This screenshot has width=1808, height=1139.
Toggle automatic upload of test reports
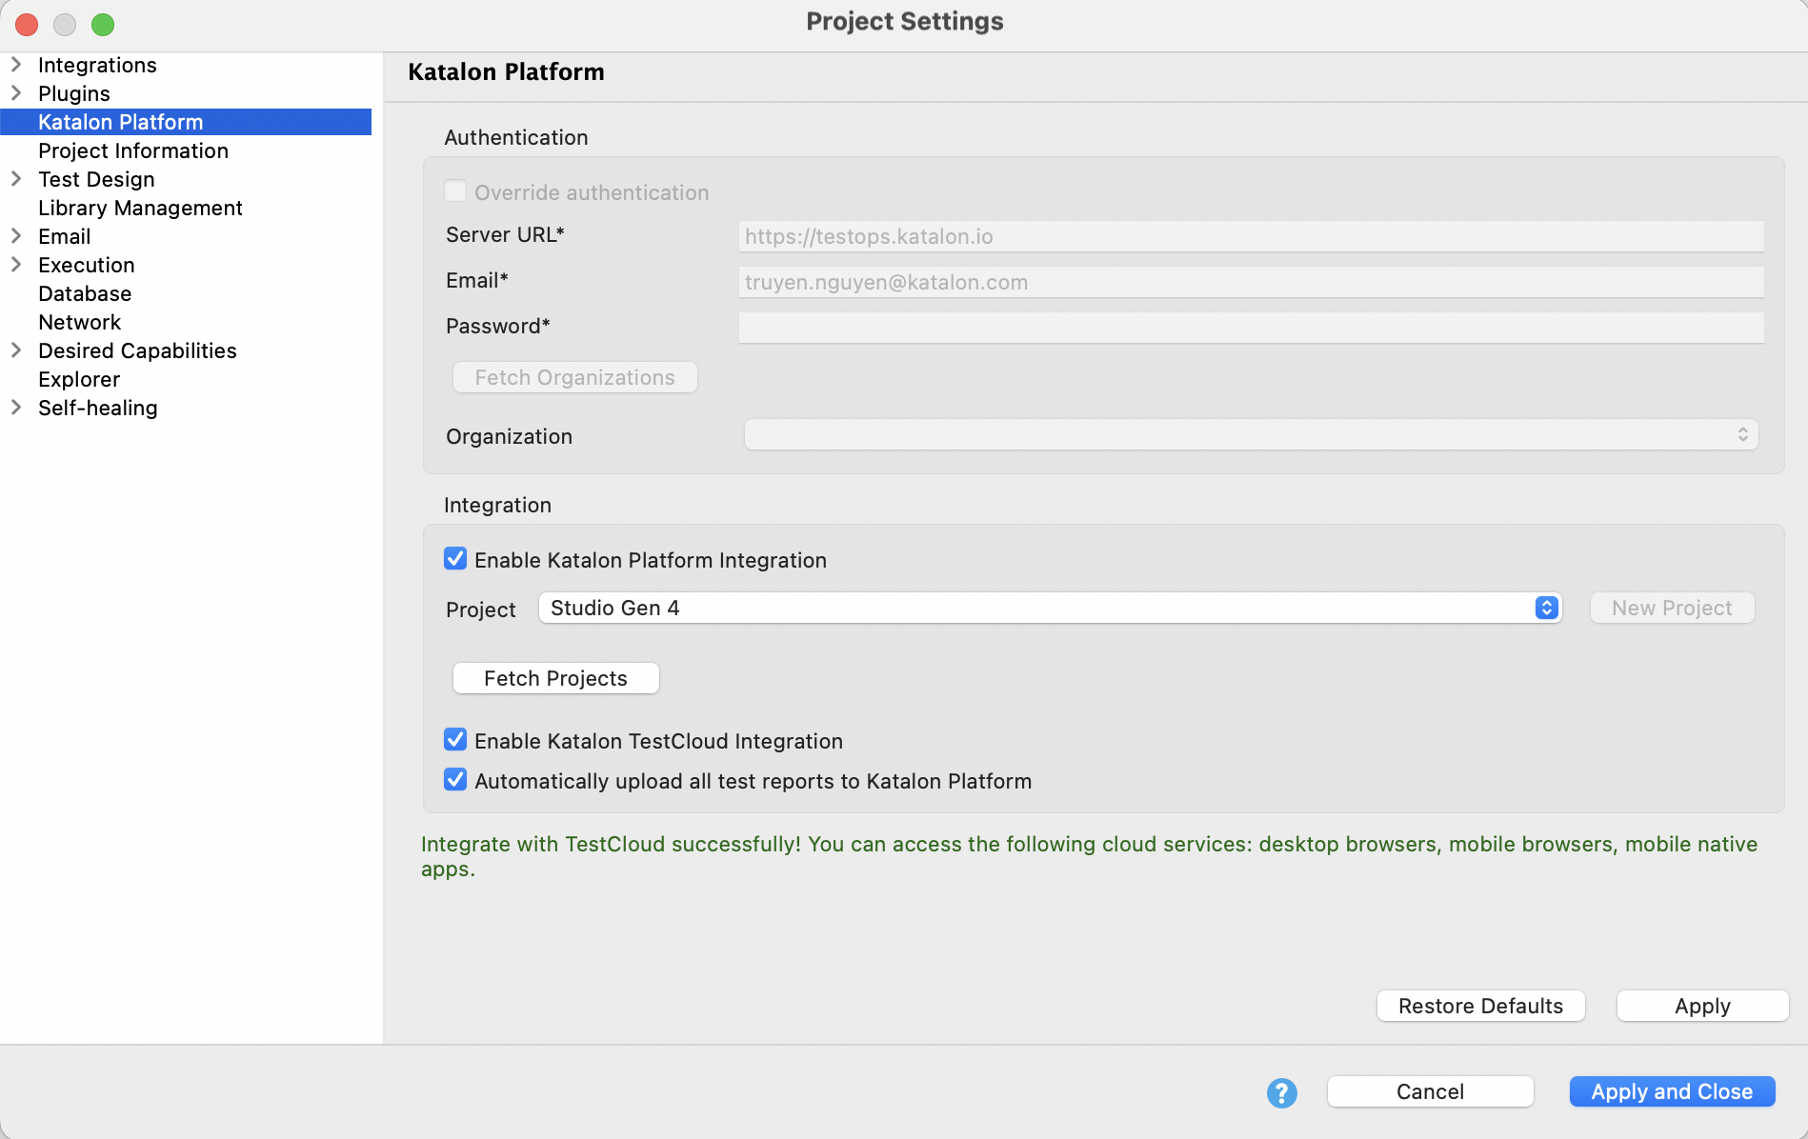(x=455, y=780)
